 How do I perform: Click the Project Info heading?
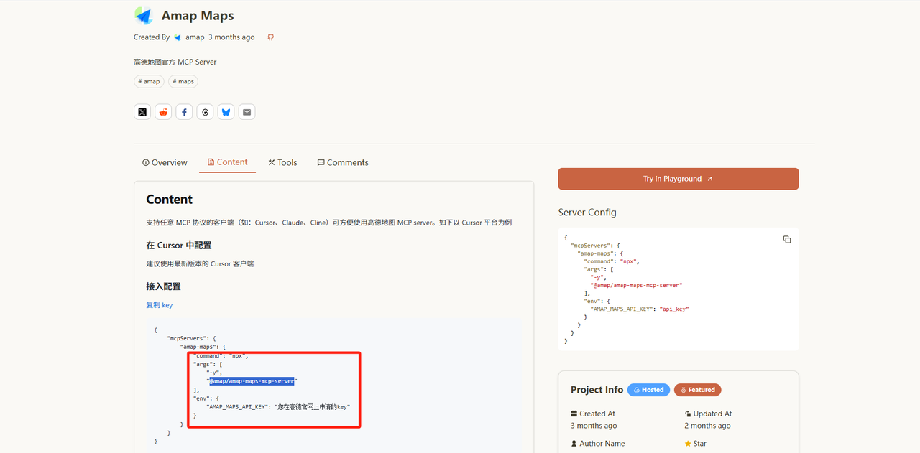(x=597, y=390)
